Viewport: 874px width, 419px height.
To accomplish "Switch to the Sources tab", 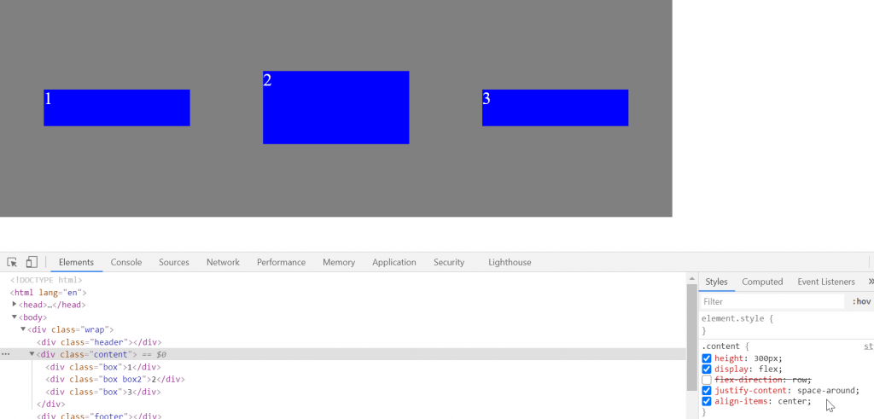I will click(x=174, y=262).
